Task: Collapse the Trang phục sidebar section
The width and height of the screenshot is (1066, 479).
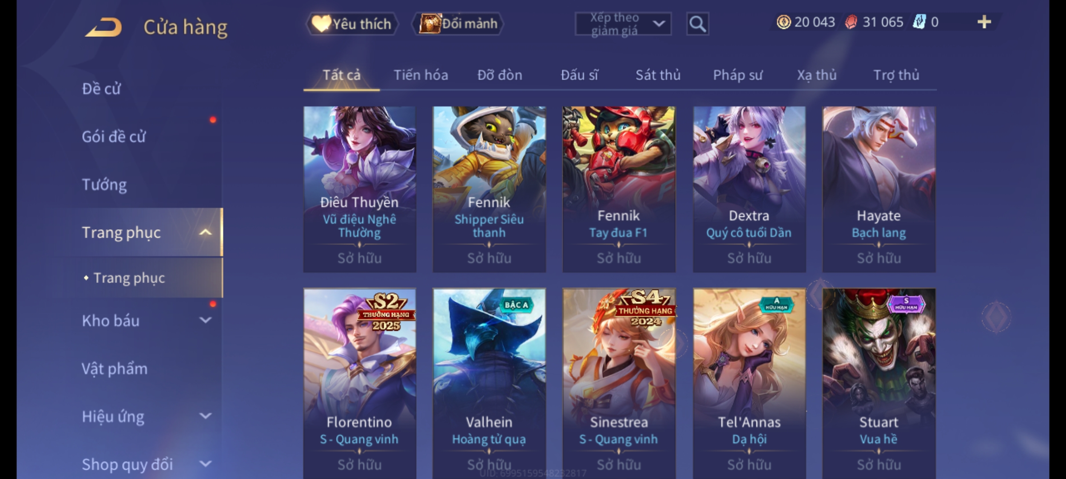Action: coord(205,232)
